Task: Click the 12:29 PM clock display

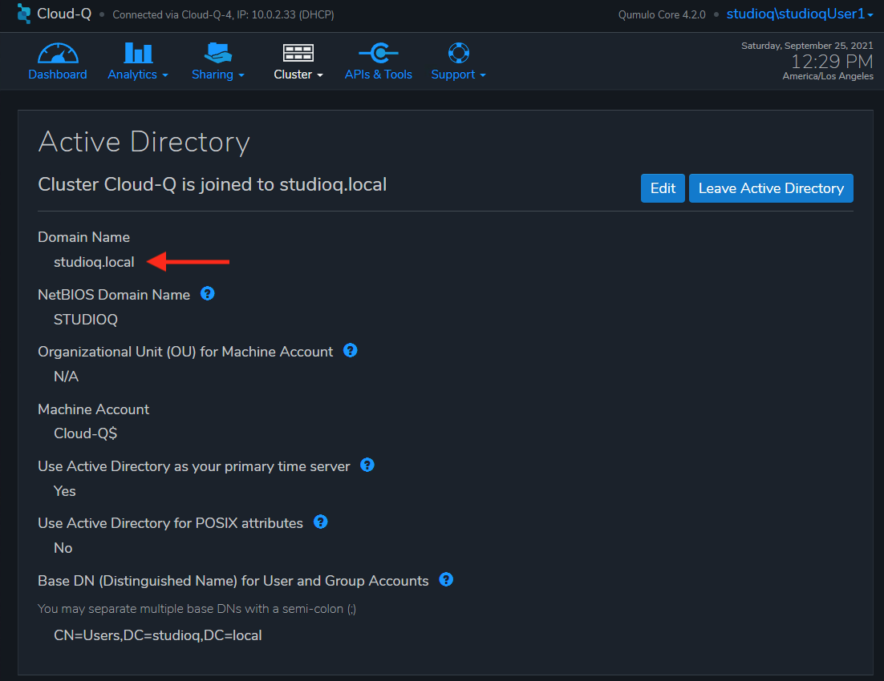Action: [832, 61]
